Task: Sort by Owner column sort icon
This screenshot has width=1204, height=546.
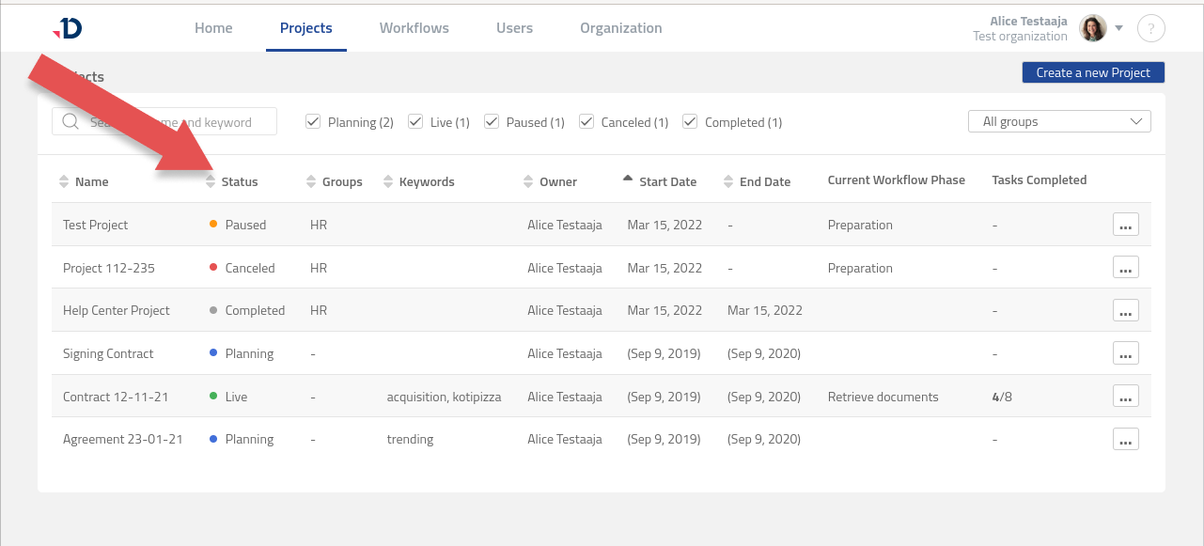Action: pos(528,181)
